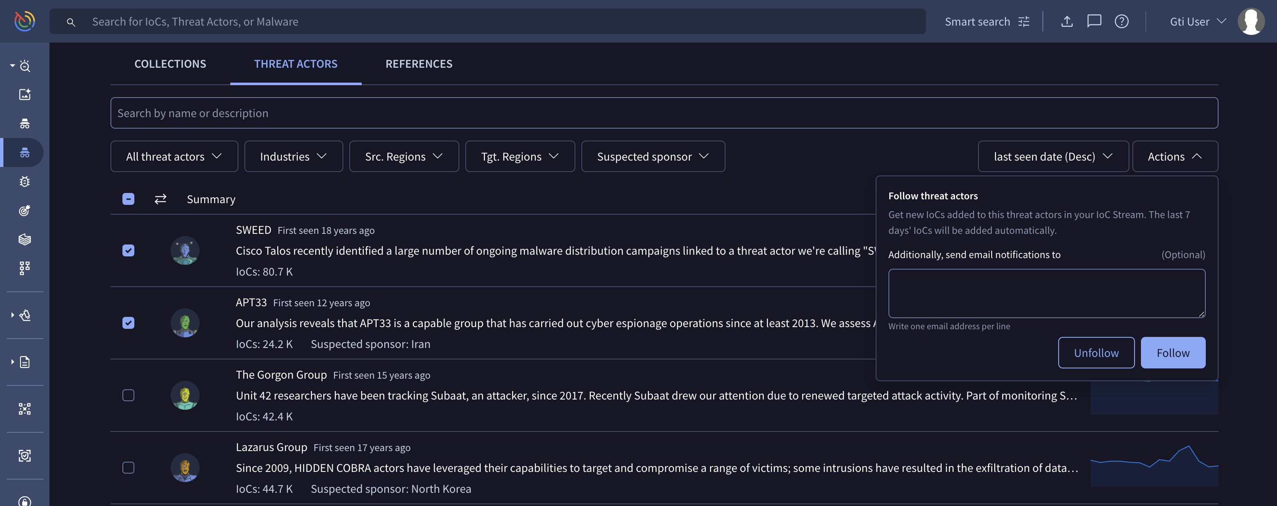Click the Follow button
Viewport: 1277px width, 506px height.
click(x=1173, y=353)
